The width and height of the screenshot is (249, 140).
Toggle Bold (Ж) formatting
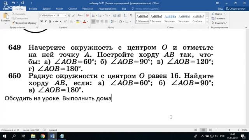pos(42,21)
